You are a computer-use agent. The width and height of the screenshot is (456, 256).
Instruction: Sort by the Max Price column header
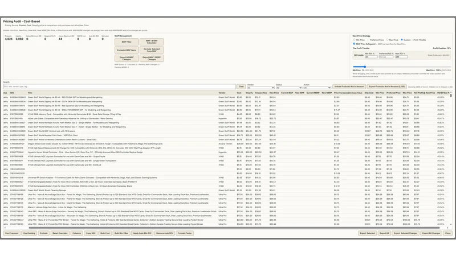click(x=407, y=93)
